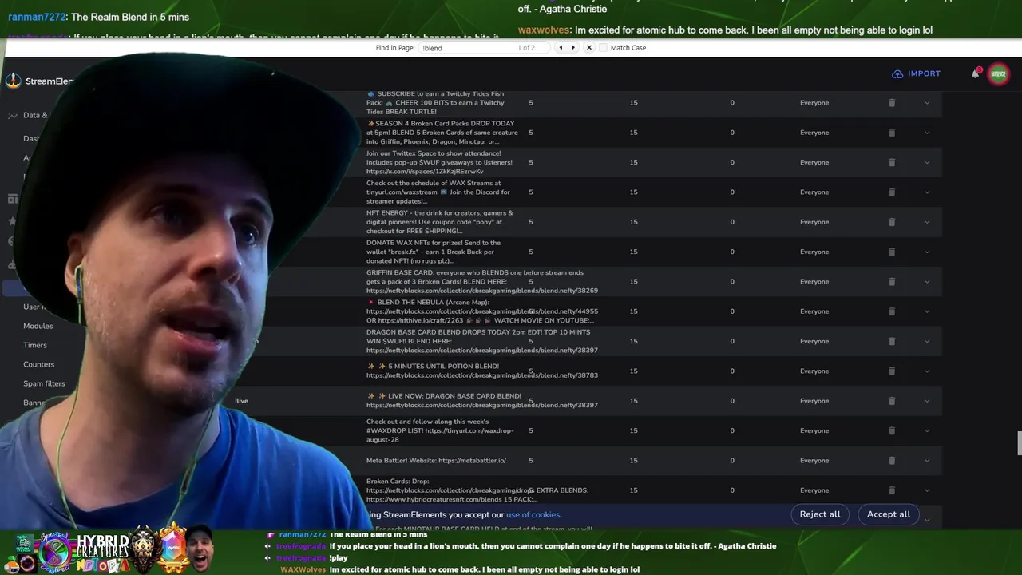1022x575 pixels.
Task: Delete the 'SUBSCRIBE to earn a Twitchy Tides' timer
Action: click(x=892, y=103)
